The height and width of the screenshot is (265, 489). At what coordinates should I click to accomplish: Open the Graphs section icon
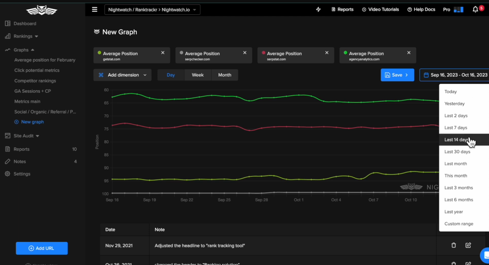click(x=7, y=49)
